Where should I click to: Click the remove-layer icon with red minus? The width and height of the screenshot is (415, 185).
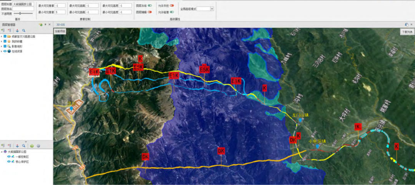pos(9,30)
